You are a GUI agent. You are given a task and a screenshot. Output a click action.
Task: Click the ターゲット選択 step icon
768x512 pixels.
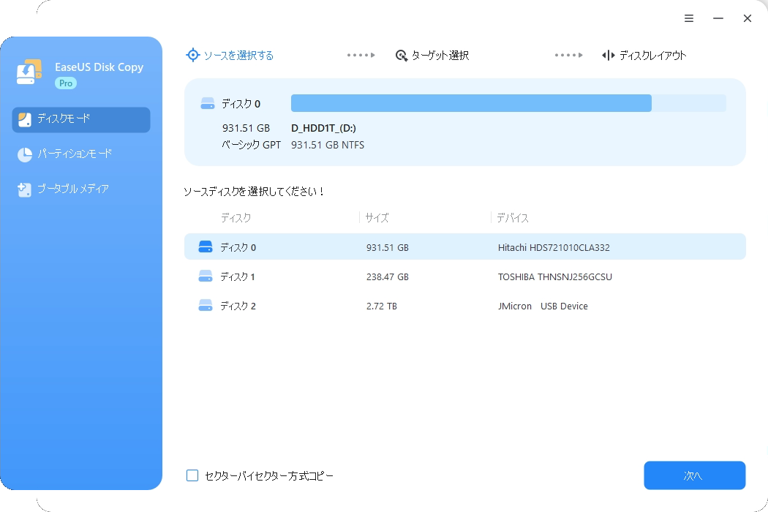pos(401,56)
